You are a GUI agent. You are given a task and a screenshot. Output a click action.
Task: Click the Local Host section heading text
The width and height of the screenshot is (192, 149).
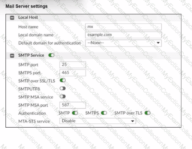pos(28,18)
